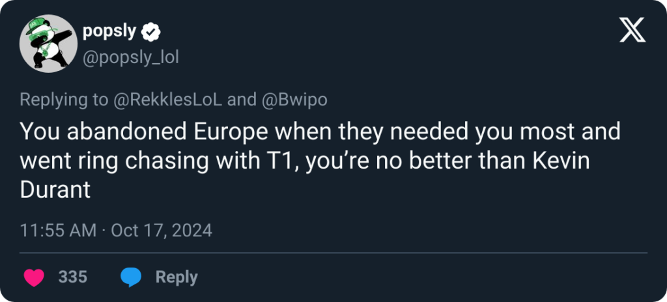Like the tweet with the heart icon

pos(34,277)
